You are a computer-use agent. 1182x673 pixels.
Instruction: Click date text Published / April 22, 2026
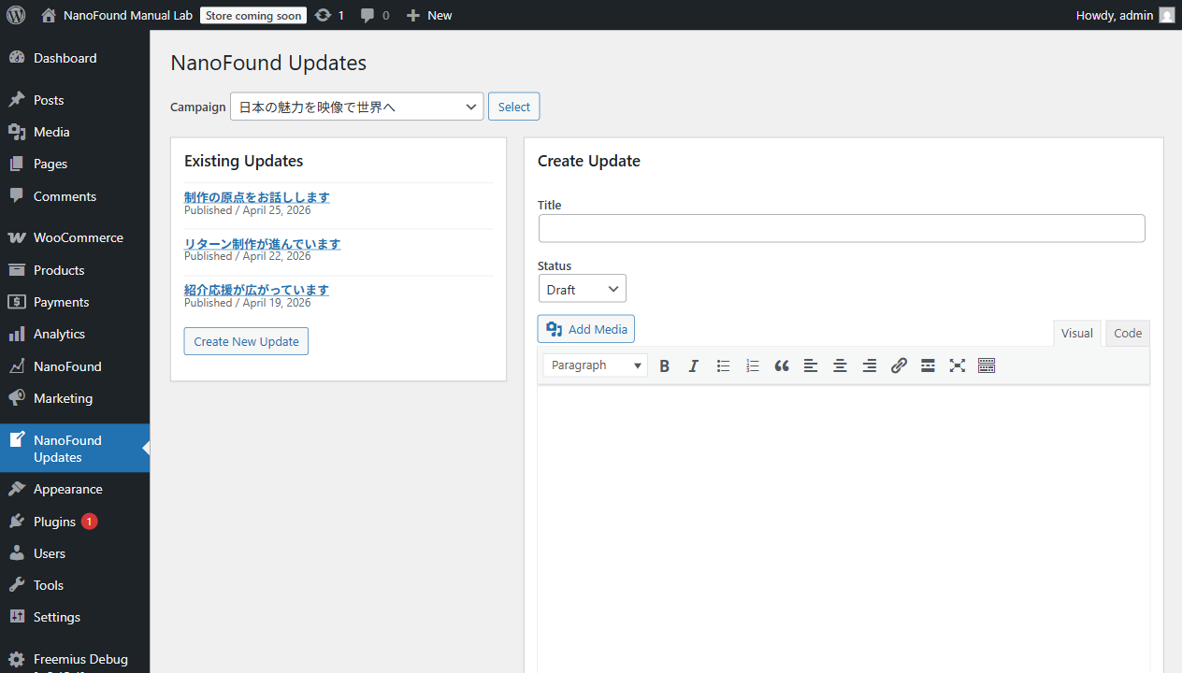click(248, 256)
